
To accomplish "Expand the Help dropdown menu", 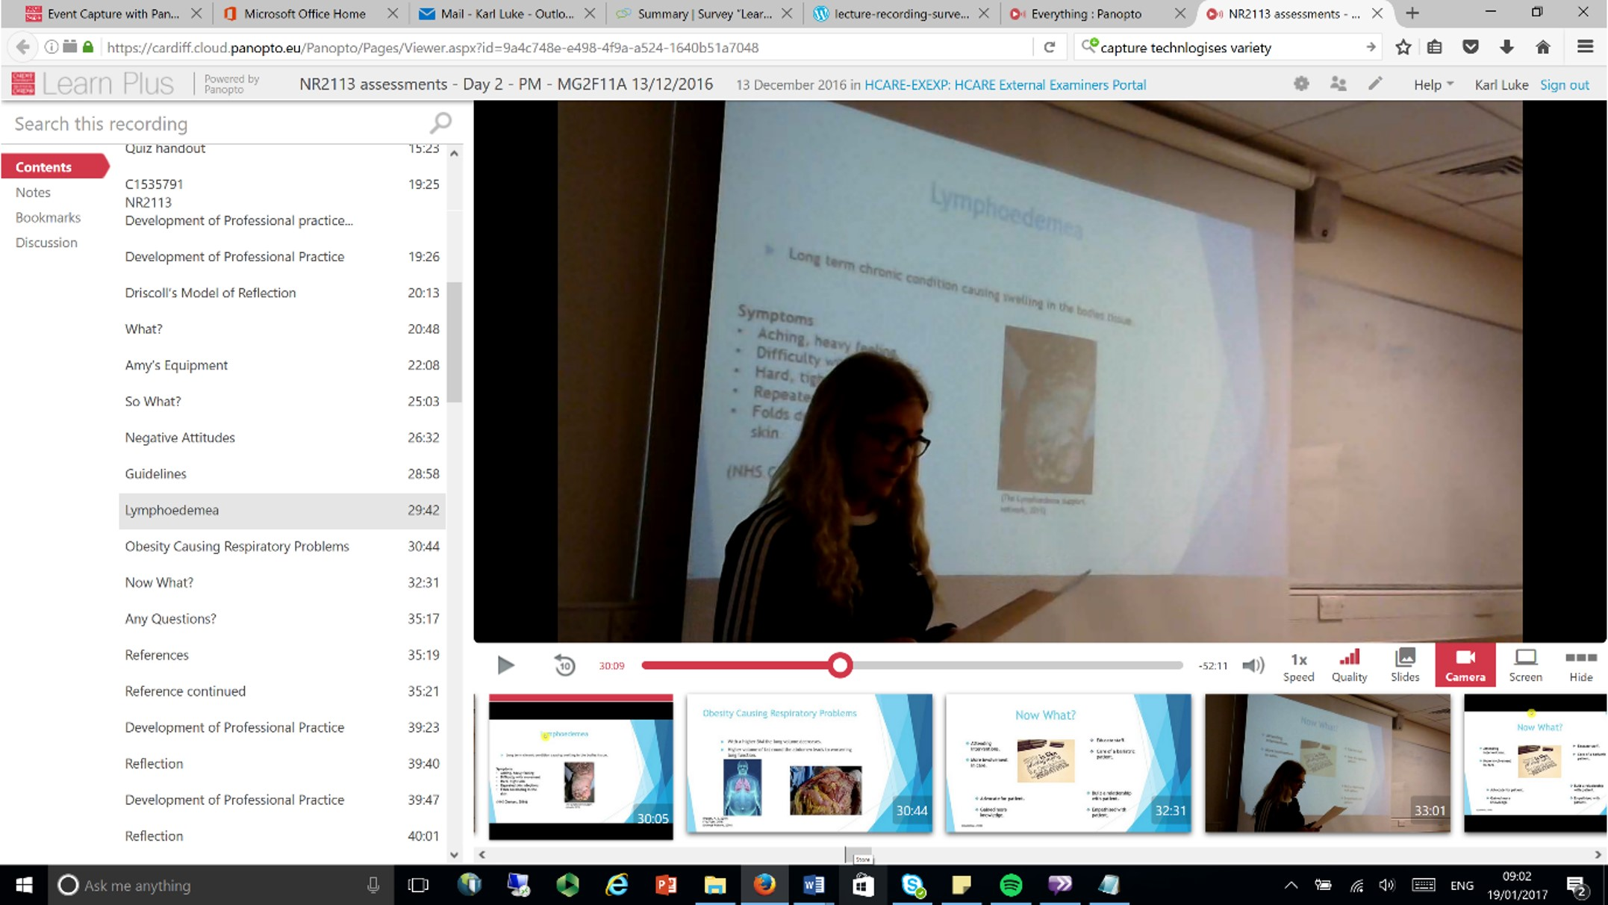I will 1433,84.
